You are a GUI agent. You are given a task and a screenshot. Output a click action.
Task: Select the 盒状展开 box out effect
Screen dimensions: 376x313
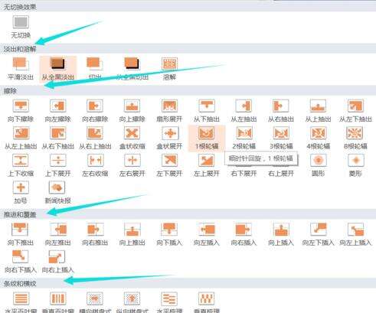(169, 139)
